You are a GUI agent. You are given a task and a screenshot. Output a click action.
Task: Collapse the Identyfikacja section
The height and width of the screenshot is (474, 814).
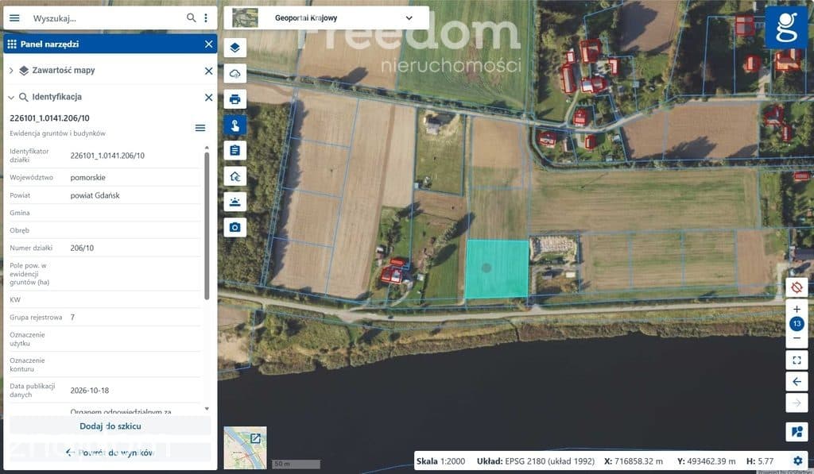[x=11, y=97]
